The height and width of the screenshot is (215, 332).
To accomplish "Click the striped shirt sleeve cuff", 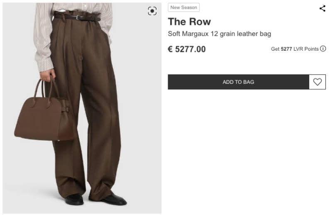I will [x=45, y=65].
